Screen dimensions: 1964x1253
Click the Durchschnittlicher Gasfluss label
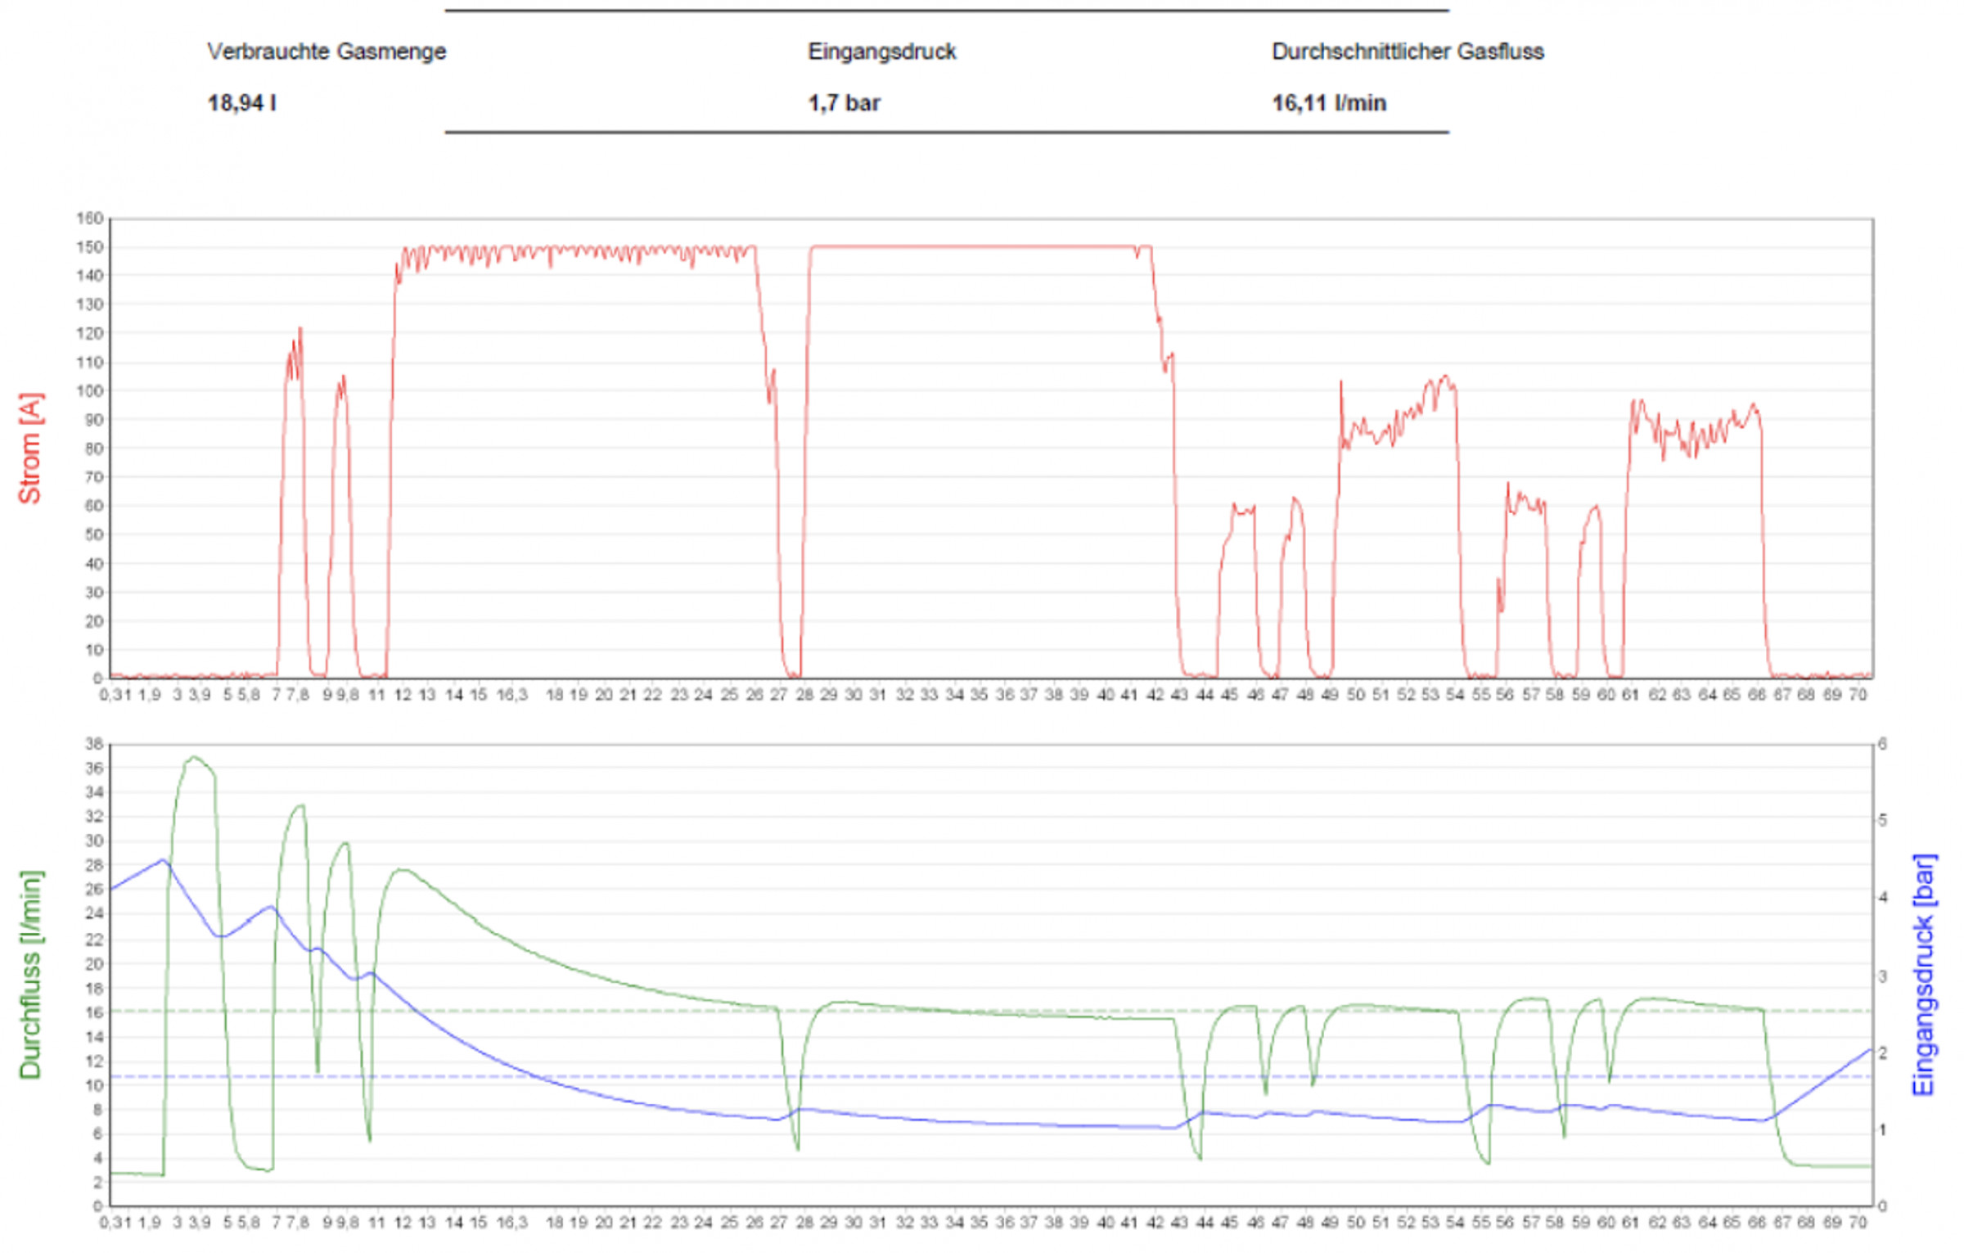[x=1407, y=52]
